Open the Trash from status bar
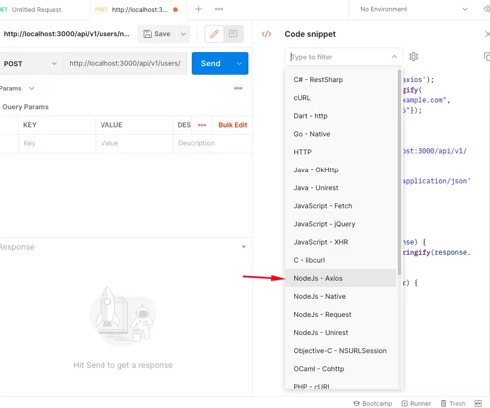 (453, 403)
